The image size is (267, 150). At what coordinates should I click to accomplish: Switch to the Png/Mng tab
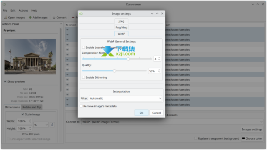click(x=121, y=27)
